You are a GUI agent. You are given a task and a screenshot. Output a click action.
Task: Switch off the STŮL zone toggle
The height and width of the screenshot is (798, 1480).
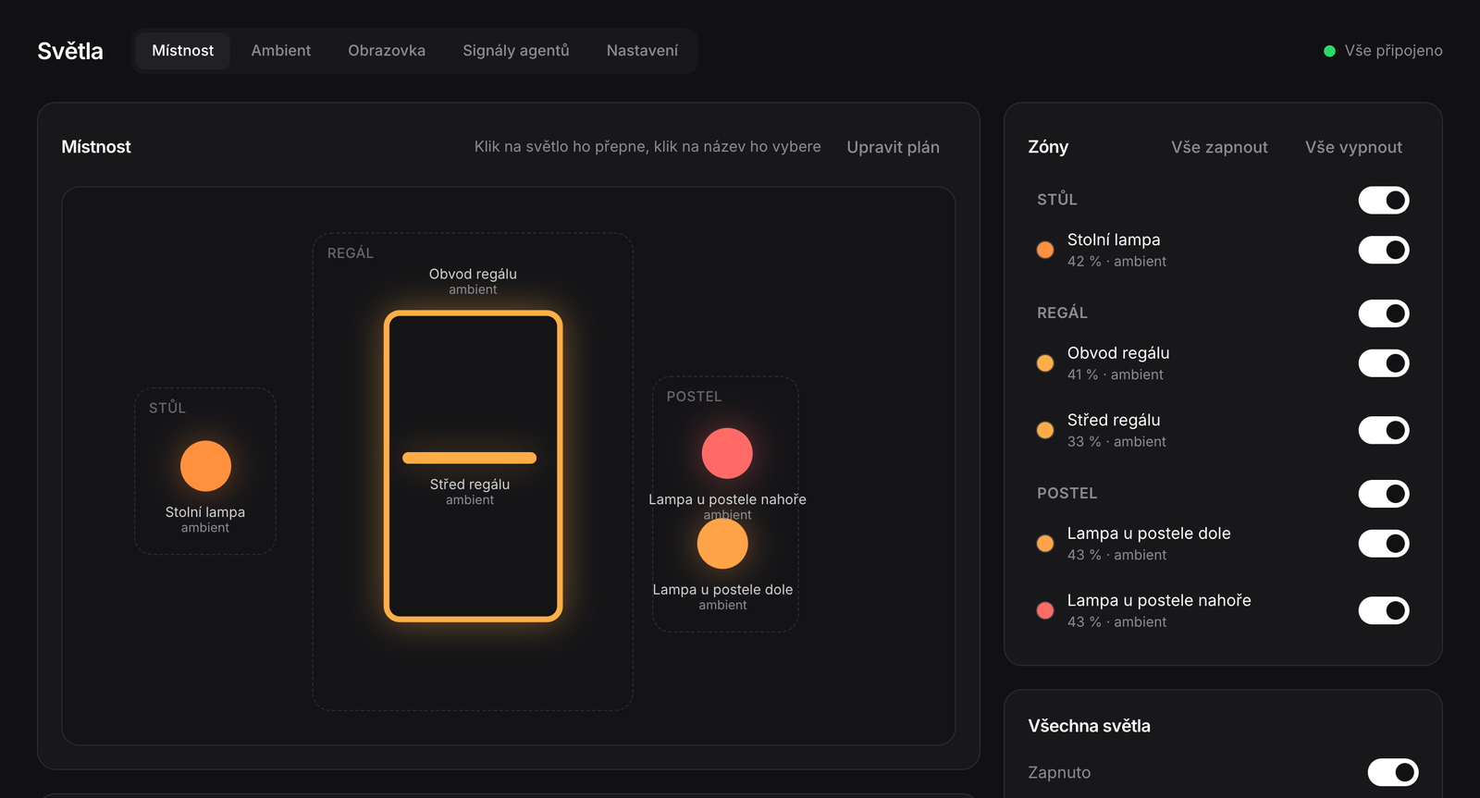1384,200
